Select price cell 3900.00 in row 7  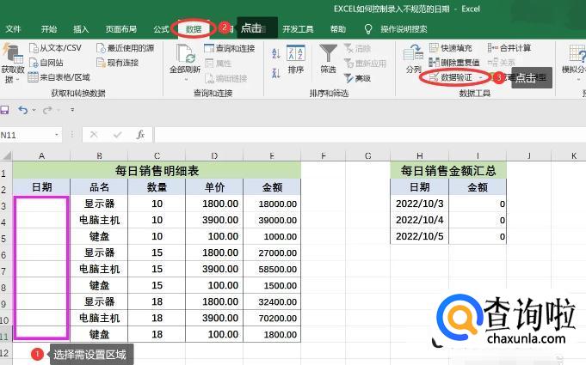214,269
